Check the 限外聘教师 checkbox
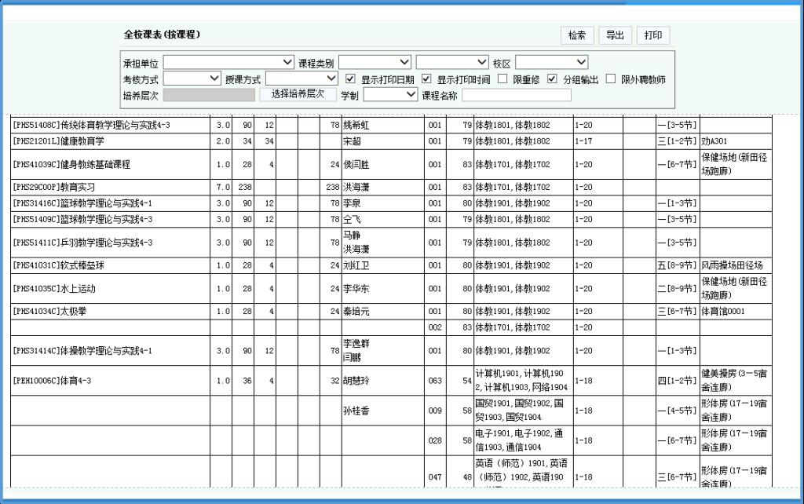 [611, 79]
